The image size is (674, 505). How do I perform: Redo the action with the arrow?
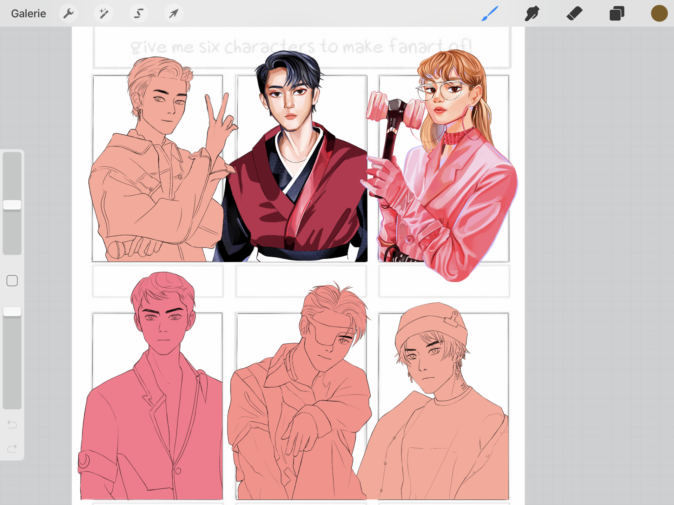(12, 449)
